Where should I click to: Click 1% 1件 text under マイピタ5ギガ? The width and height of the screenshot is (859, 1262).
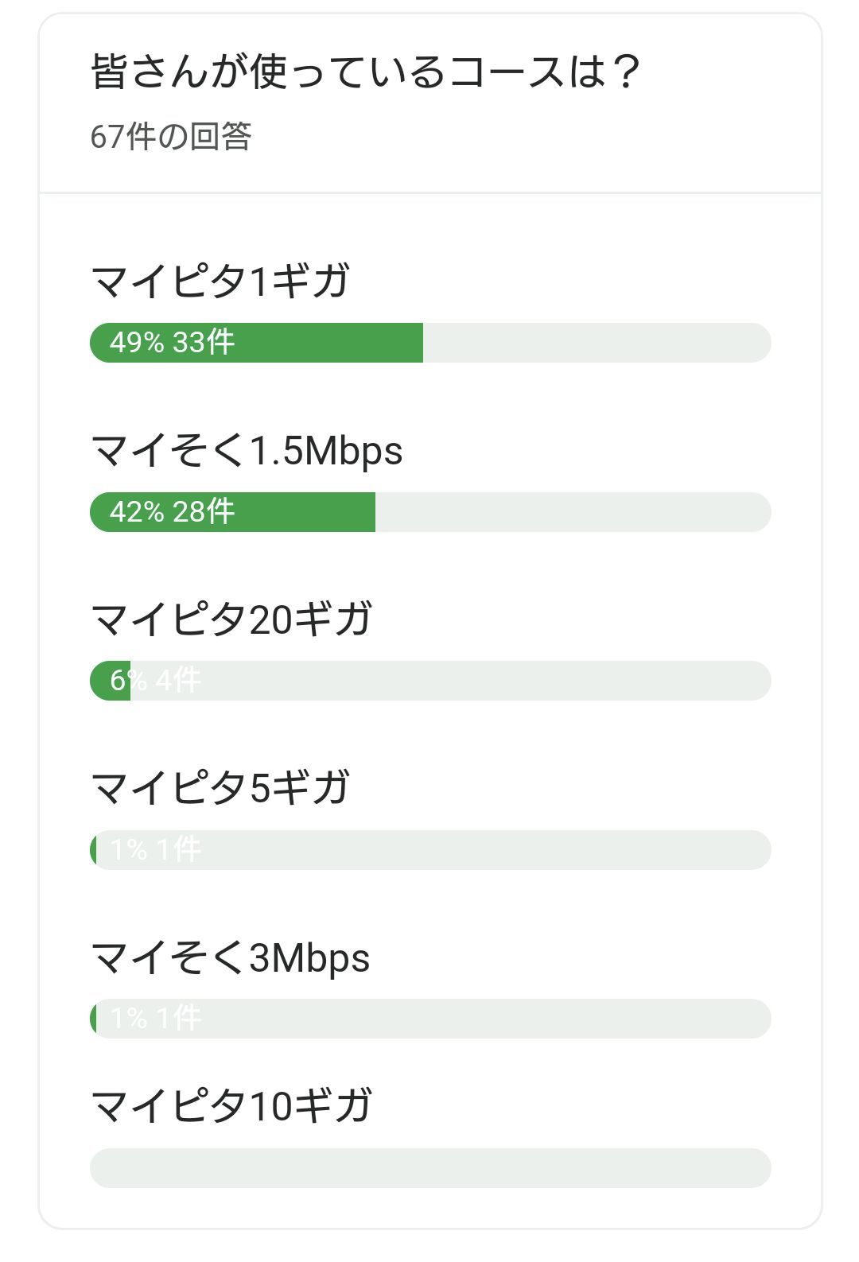point(155,850)
